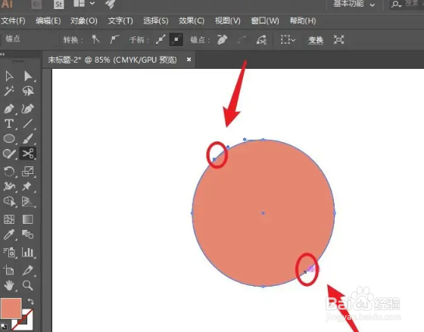Open the arrange documents dropdown

tap(84, 3)
